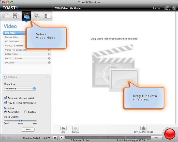Eject the disc tray
This screenshot has height=142, width=178.
(x=62, y=138)
